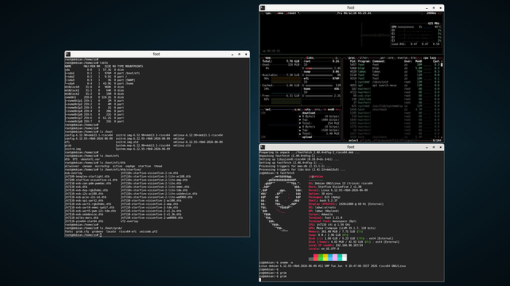Image resolution: width=510 pixels, height=286 pixels.
Task: Minimize the fastfetch terminal window
Action: tap(426, 147)
